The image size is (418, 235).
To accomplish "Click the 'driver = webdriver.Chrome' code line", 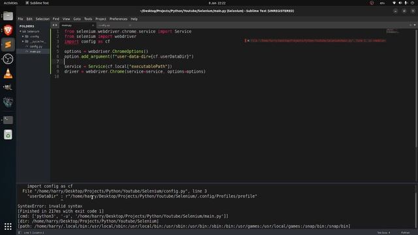I will (x=135, y=71).
